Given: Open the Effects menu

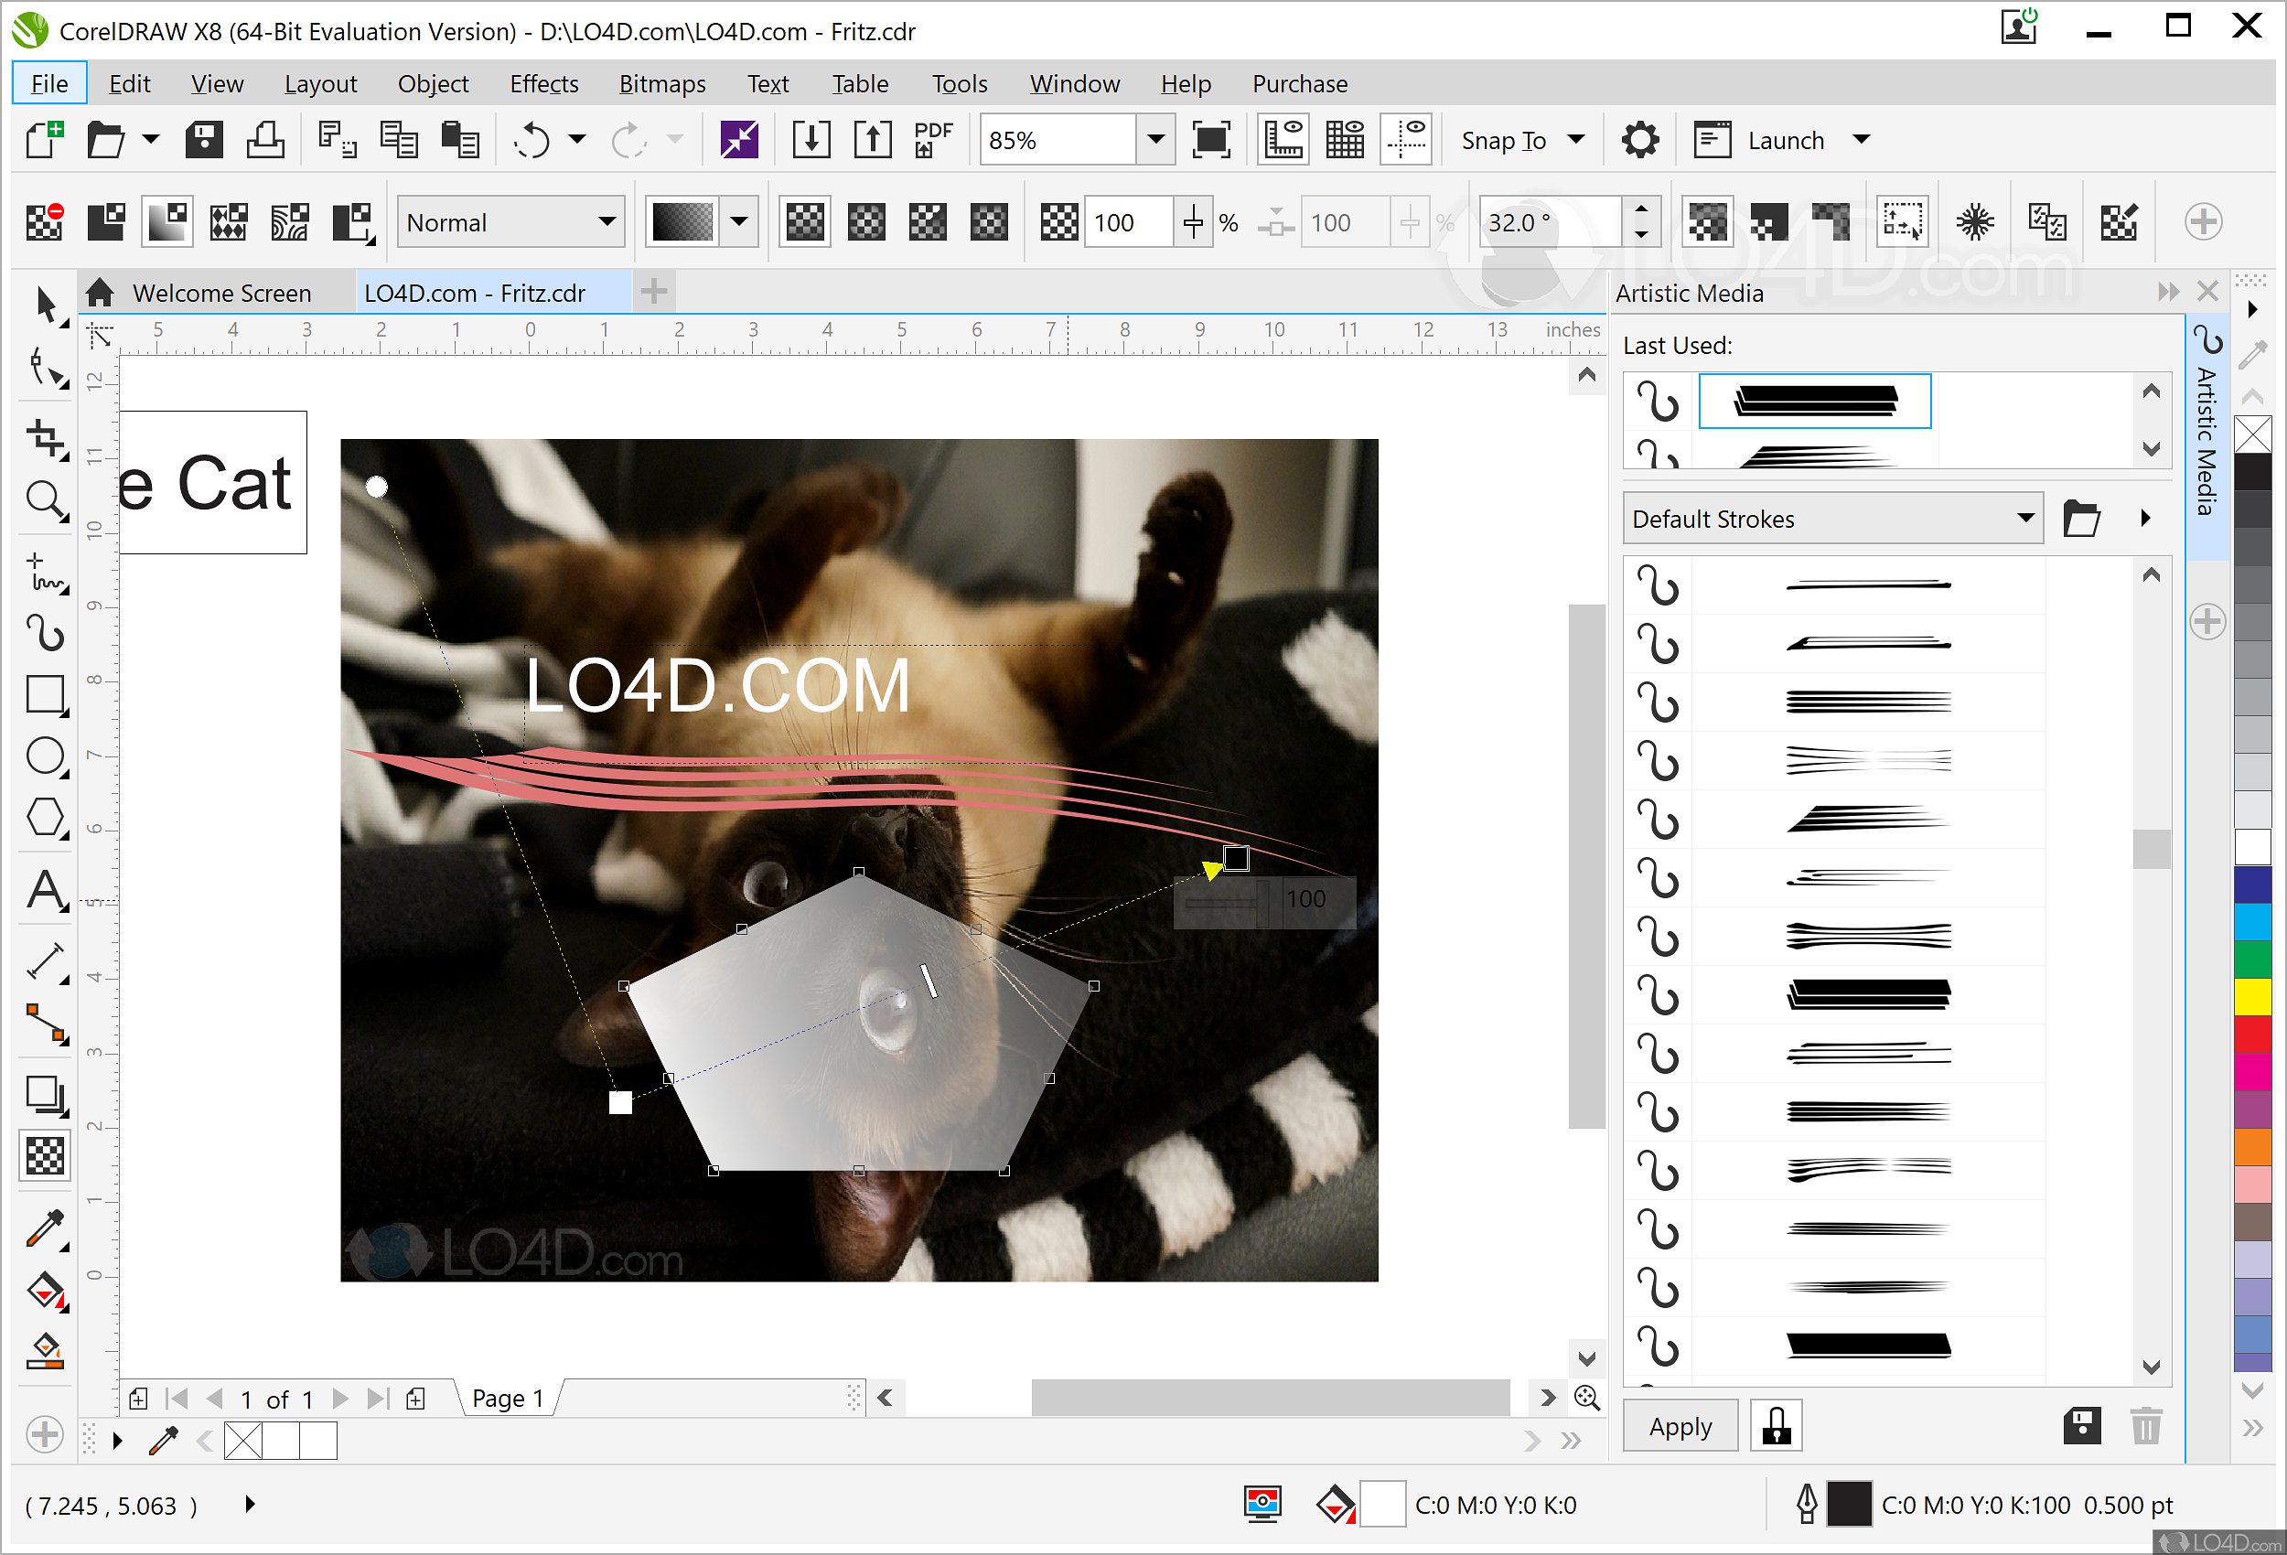Looking at the screenshot, I should coord(543,83).
